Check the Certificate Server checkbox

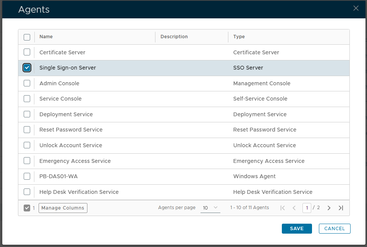click(27, 52)
